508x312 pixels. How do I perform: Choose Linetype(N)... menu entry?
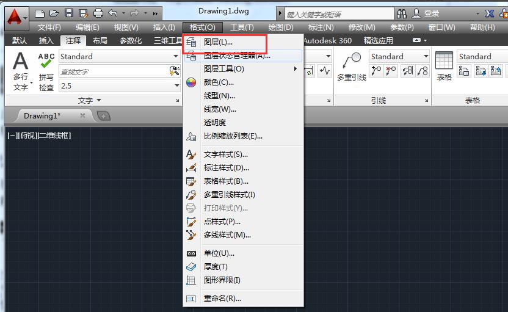click(x=243, y=96)
